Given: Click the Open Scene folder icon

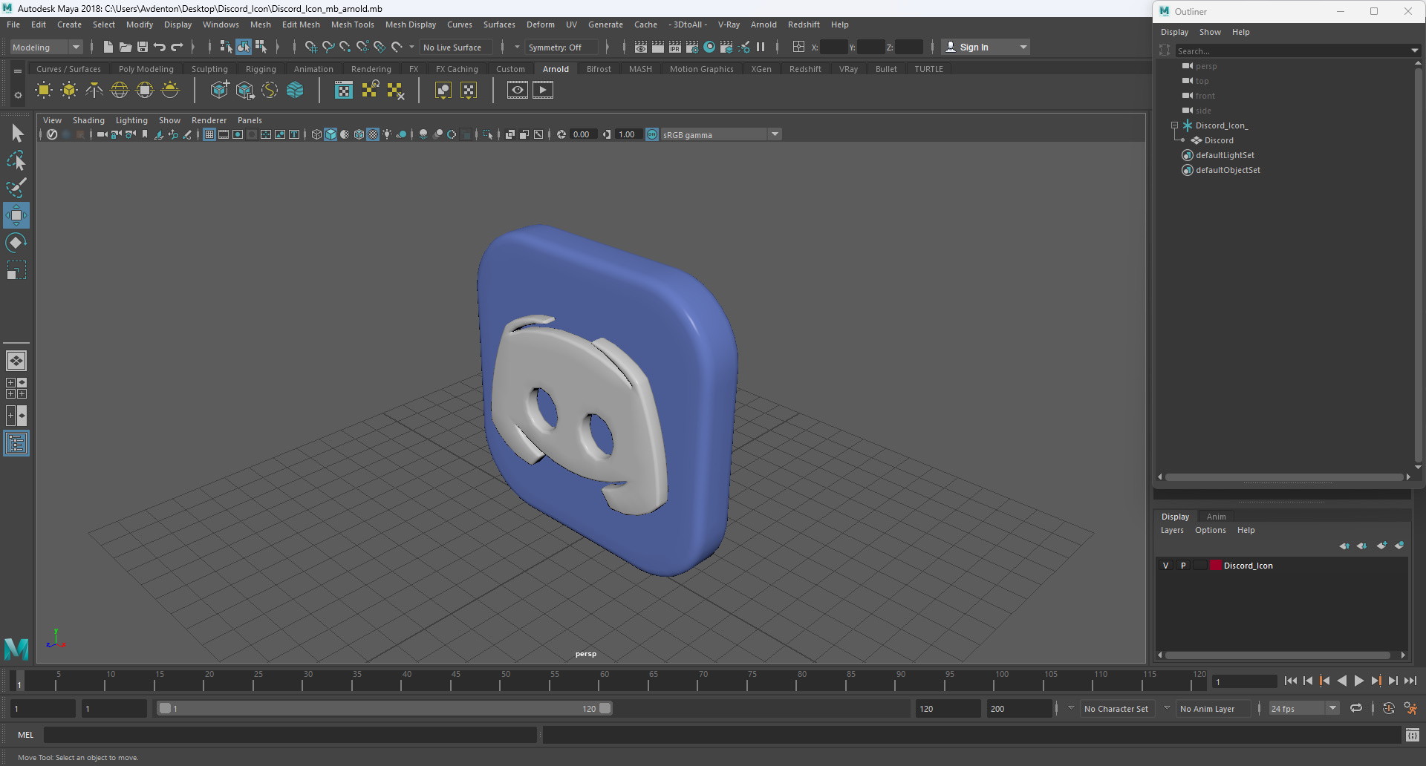Looking at the screenshot, I should tap(126, 47).
